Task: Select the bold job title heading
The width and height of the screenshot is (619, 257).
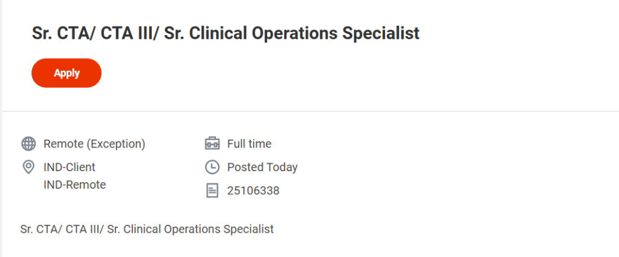Action: [x=225, y=33]
